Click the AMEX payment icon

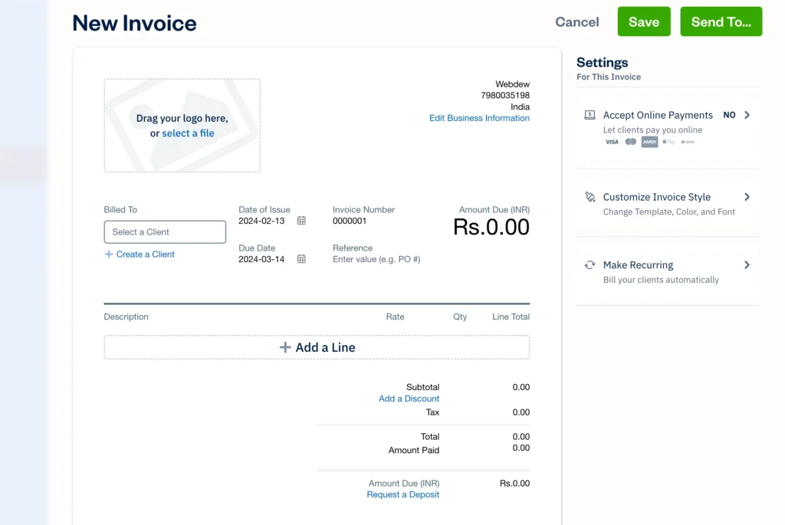pos(649,142)
